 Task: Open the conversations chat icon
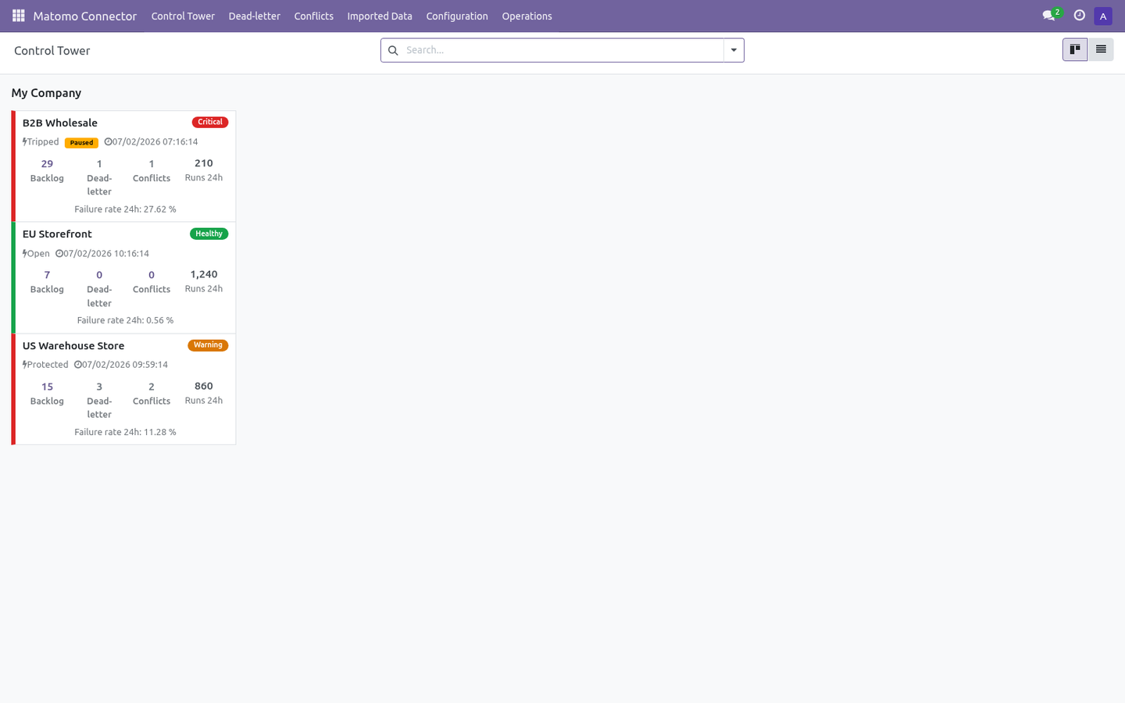point(1049,16)
